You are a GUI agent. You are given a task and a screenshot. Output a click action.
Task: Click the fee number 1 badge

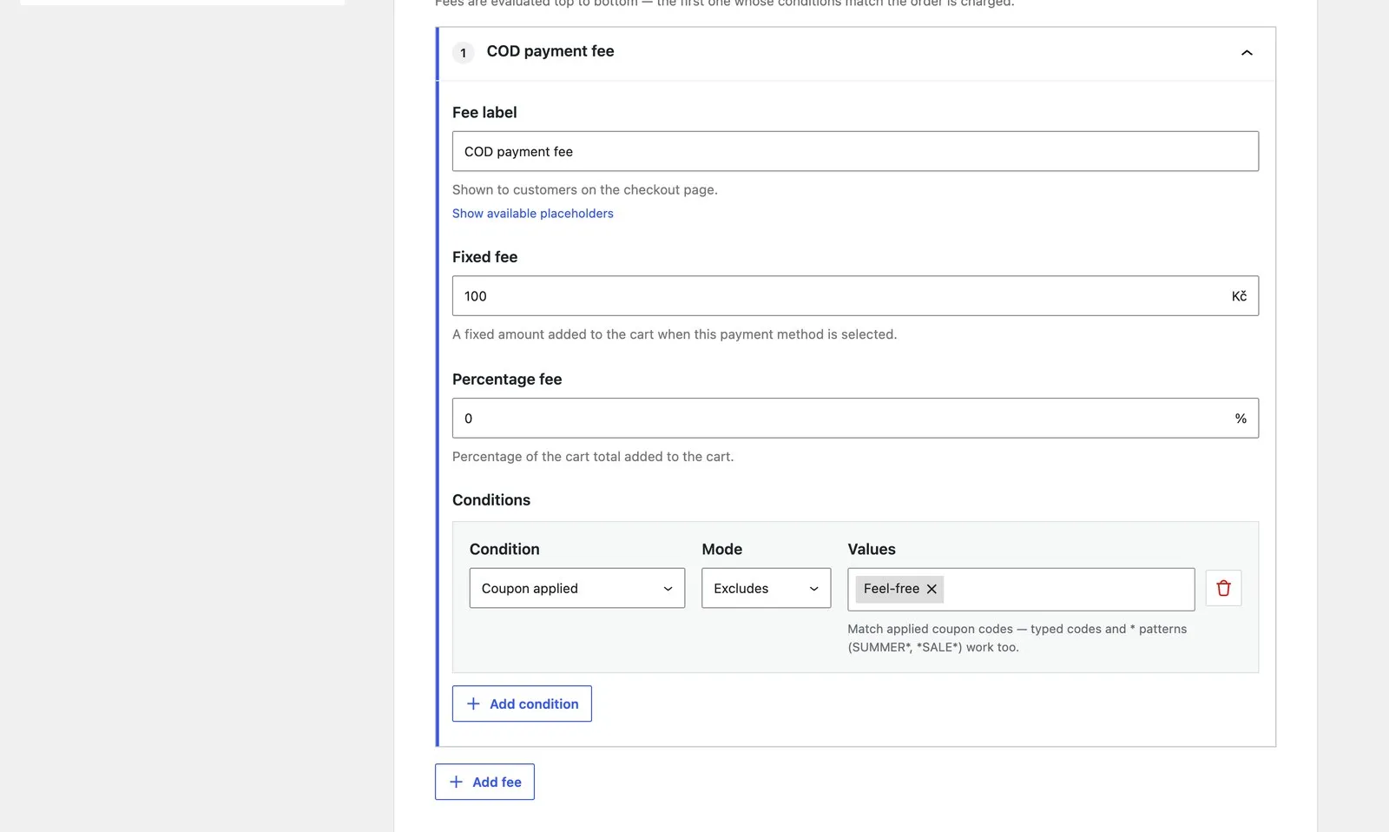(x=463, y=53)
